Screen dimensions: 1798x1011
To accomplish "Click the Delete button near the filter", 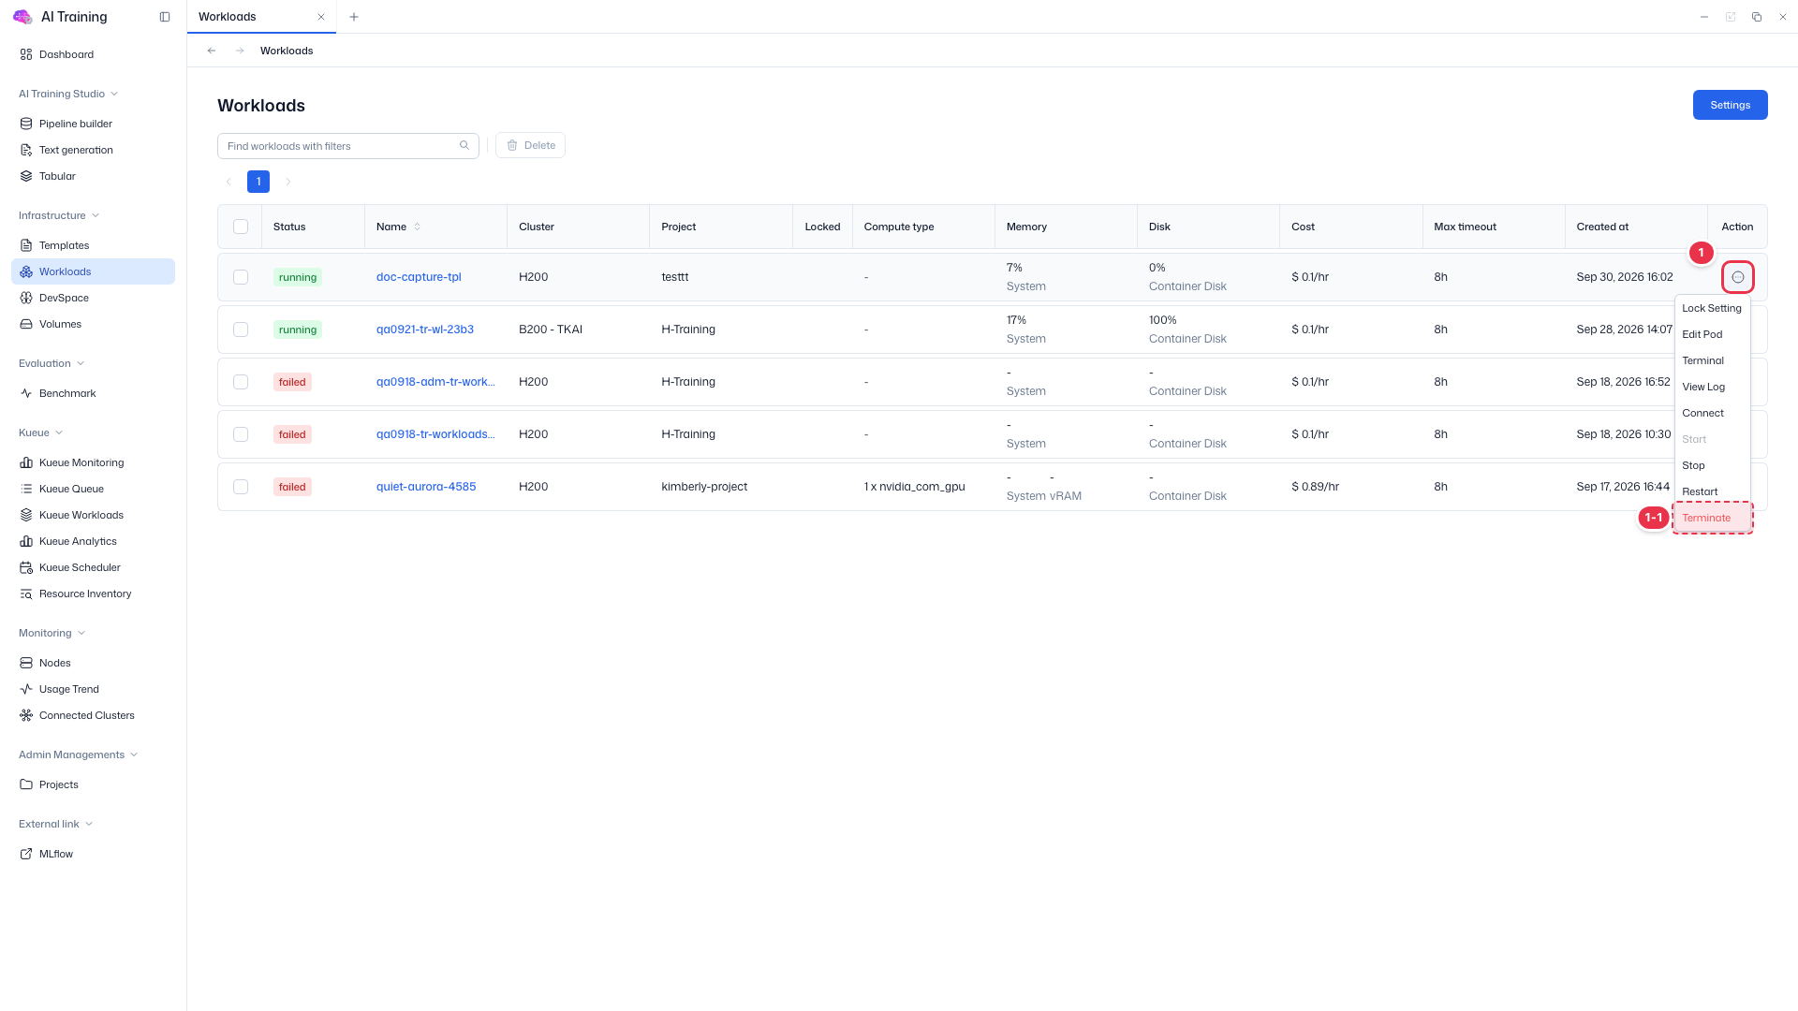I will coord(530,145).
